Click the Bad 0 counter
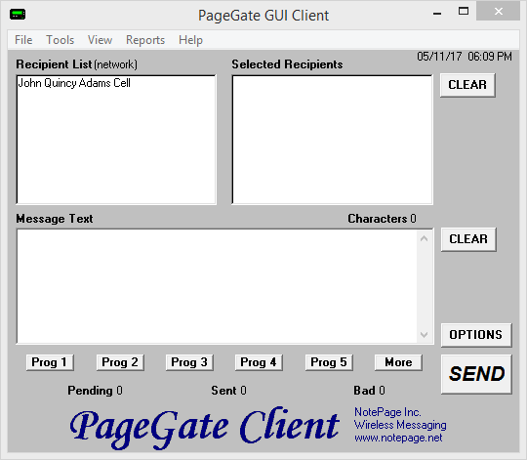Viewport: 527px width, 460px height. (369, 391)
